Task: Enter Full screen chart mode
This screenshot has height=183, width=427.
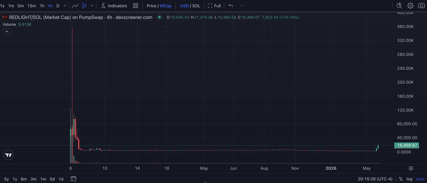Action: click(x=214, y=6)
